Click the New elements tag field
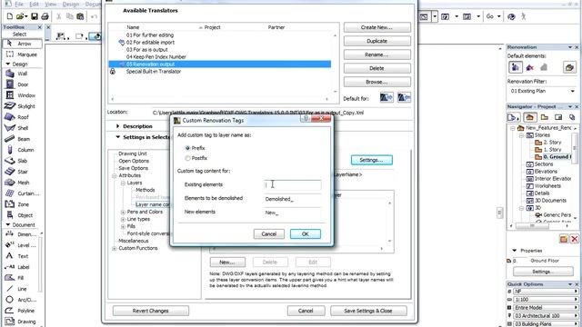 (293, 213)
